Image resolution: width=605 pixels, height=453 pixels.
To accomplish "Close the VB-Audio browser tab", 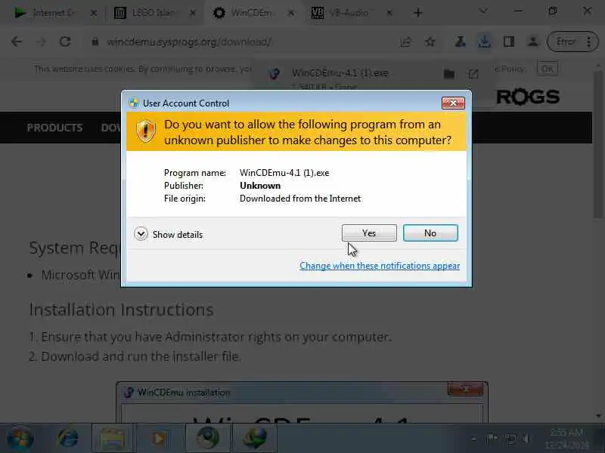I will pyautogui.click(x=389, y=13).
